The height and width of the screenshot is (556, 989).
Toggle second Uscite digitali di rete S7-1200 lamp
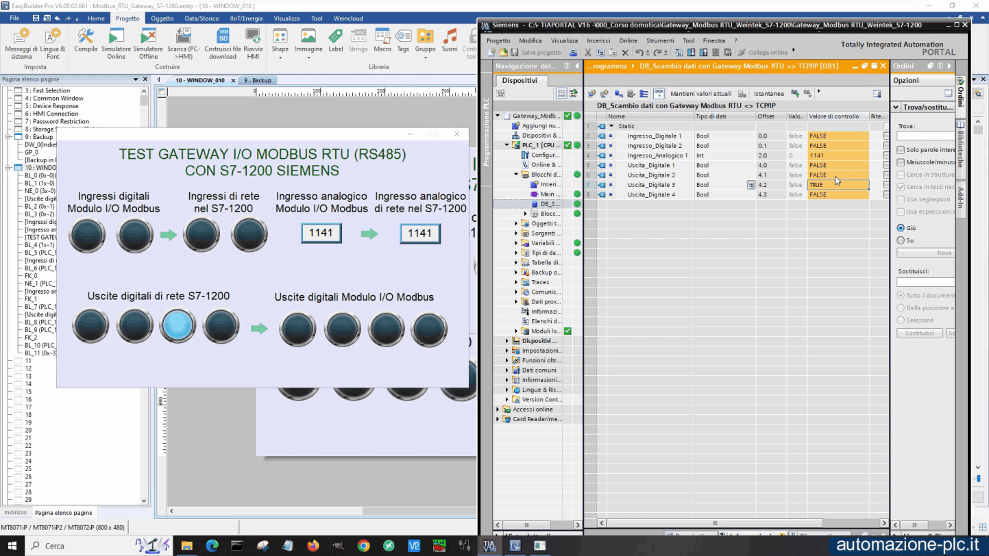pyautogui.click(x=135, y=326)
